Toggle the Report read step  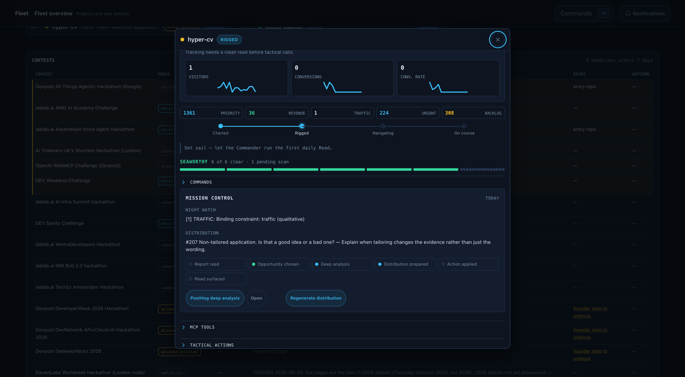tap(216, 264)
